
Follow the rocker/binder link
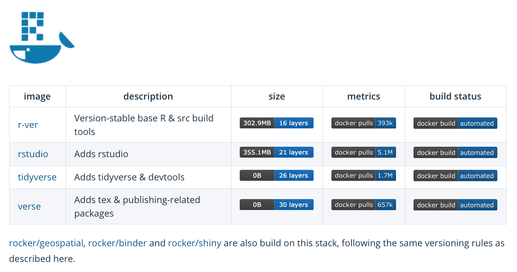click(x=117, y=243)
